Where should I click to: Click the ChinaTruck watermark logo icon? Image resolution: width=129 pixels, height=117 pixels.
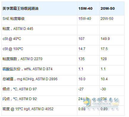tap(87, 101)
